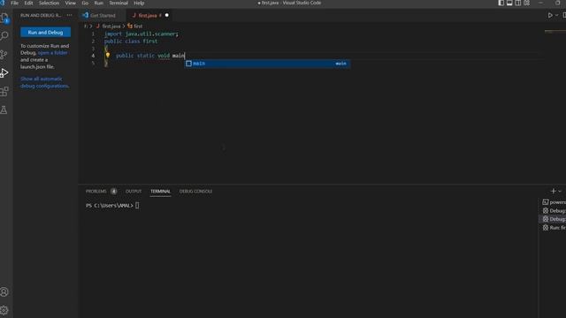
Task: Select the highlighted Debug terminal entry
Action: [x=555, y=219]
